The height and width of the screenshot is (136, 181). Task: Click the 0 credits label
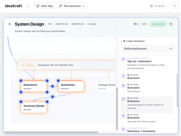pos(92,24)
